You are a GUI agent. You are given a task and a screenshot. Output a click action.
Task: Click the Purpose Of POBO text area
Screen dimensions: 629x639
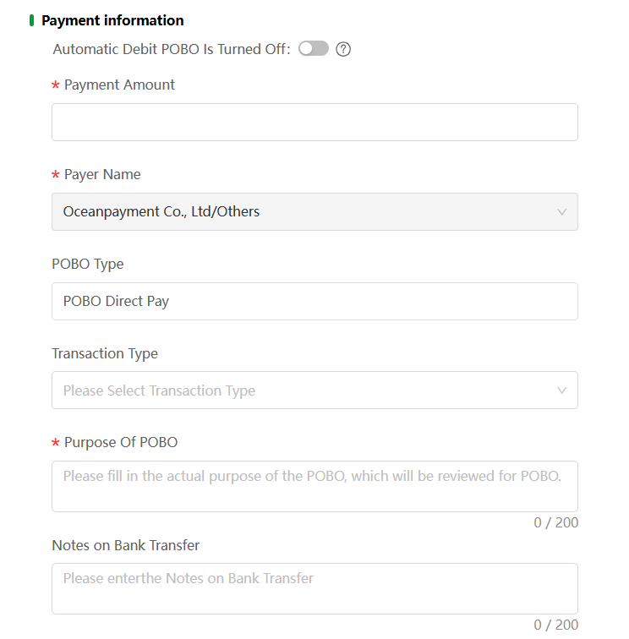(x=314, y=487)
